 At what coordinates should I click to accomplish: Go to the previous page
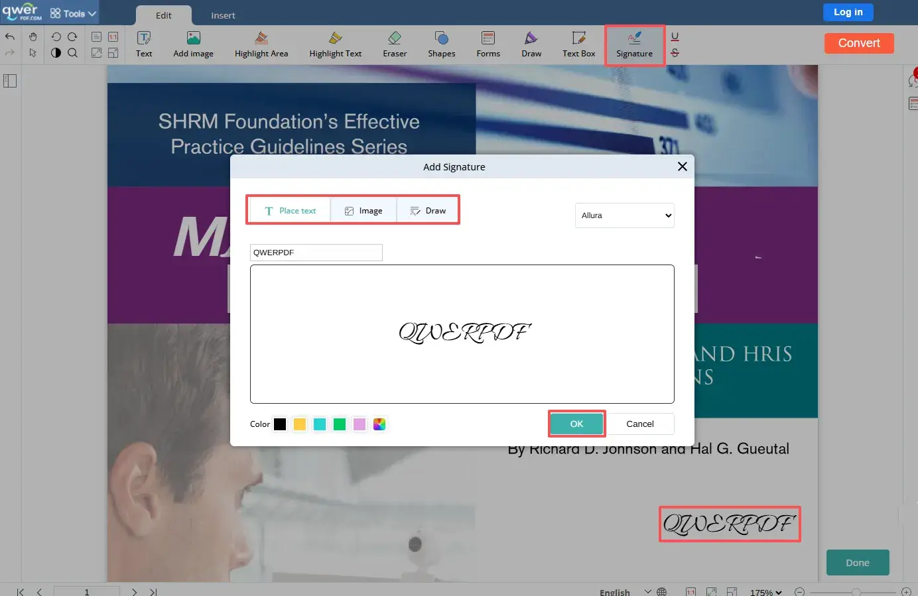click(39, 591)
